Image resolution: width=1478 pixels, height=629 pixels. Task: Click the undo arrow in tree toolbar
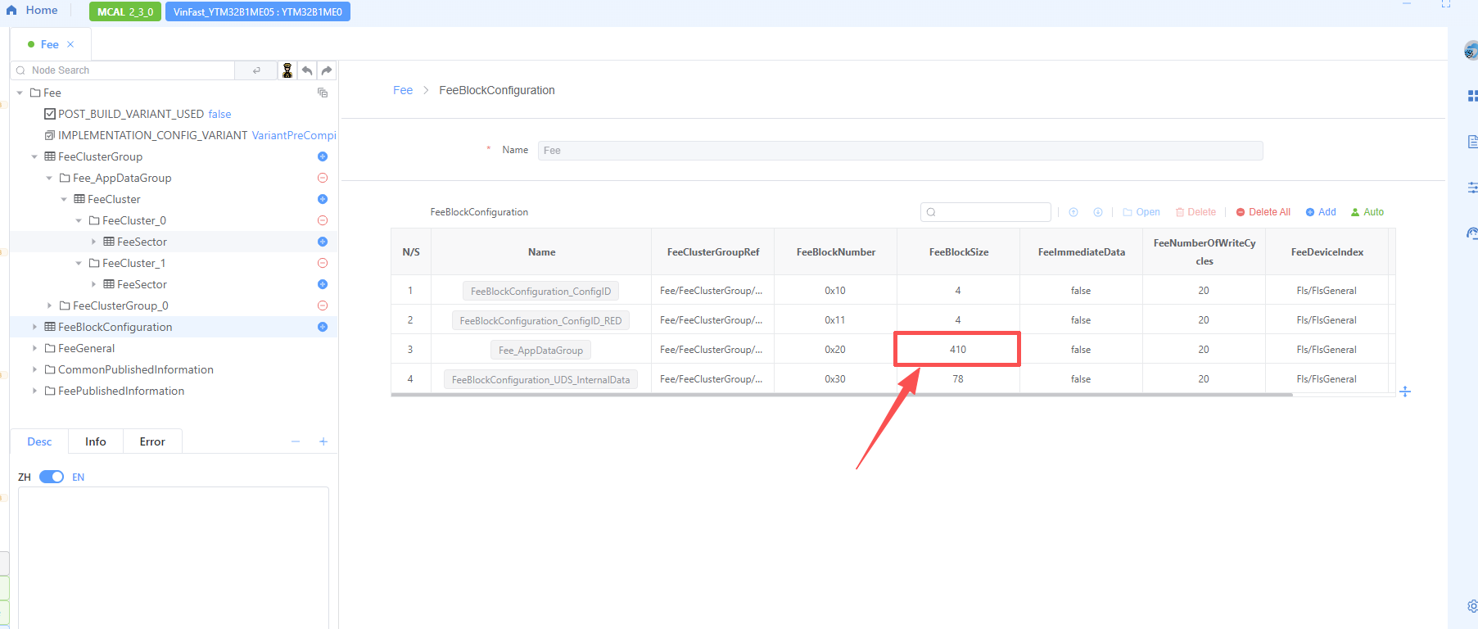(x=307, y=70)
